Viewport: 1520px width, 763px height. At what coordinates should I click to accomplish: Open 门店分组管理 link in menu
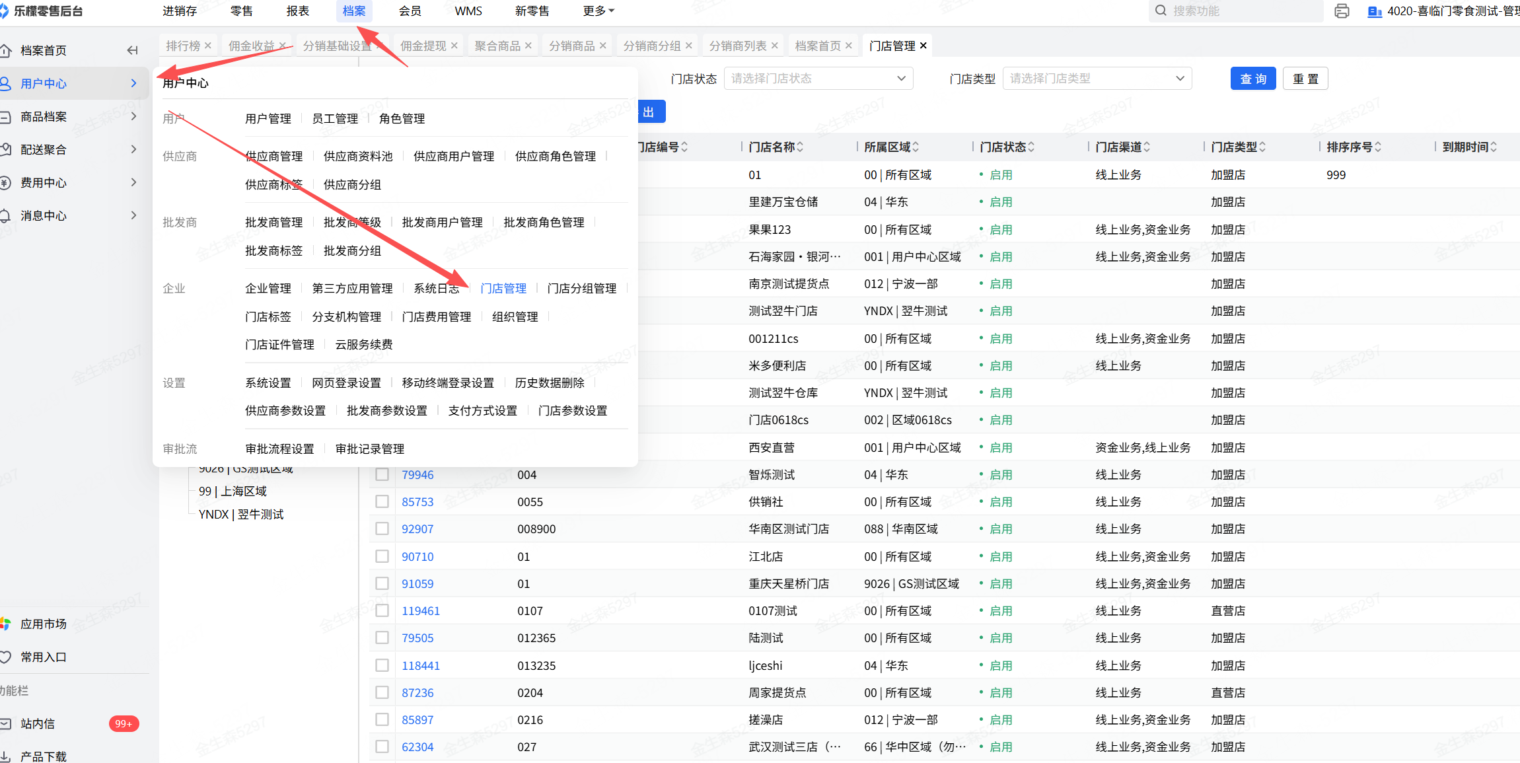(581, 288)
